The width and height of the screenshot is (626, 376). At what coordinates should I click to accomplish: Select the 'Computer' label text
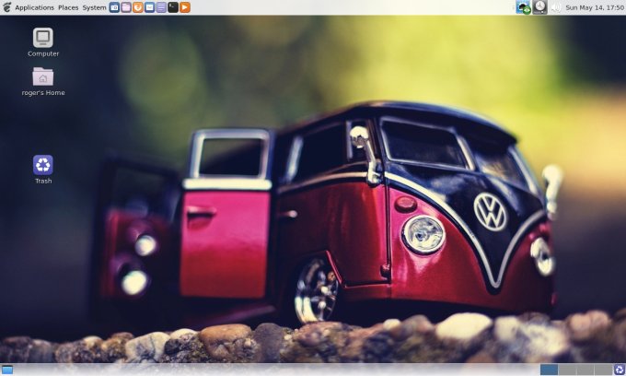43,53
